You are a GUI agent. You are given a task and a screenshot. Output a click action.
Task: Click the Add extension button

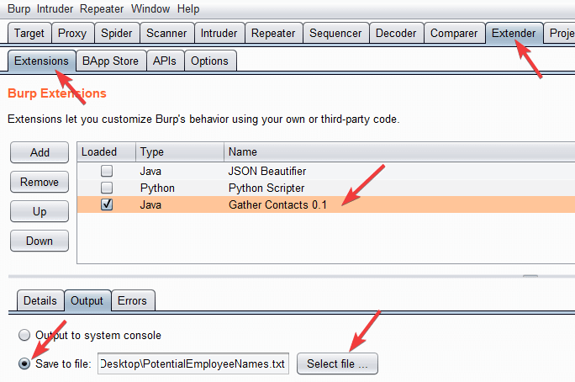point(40,152)
